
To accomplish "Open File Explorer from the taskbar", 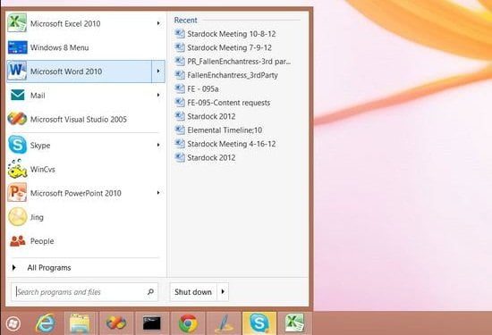I will (80, 323).
